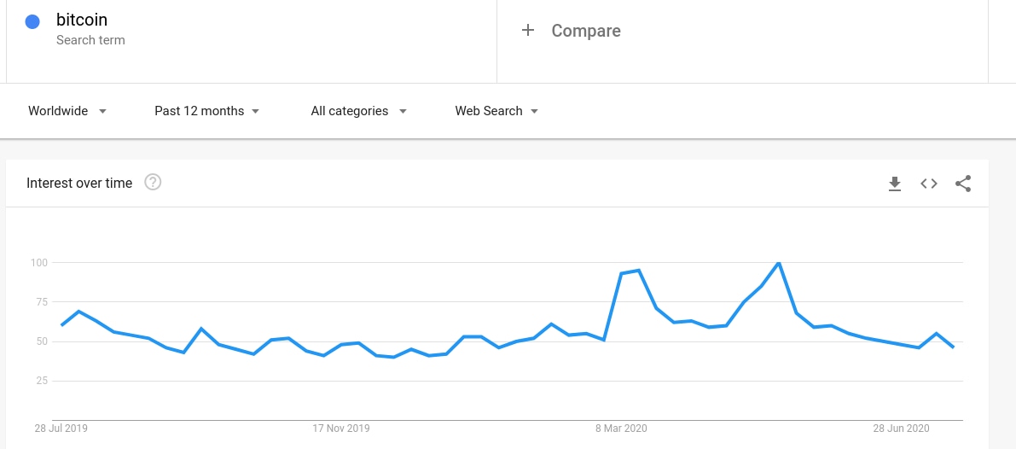Screen dimensions: 1016x449
Task: Change the Web Search type dropdown
Action: 496,111
